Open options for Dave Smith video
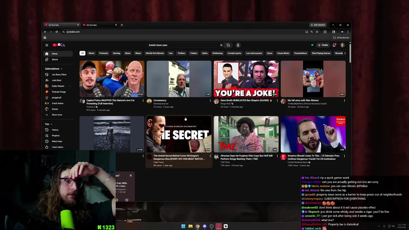Screen dimensions: 409x230 pos(277,101)
